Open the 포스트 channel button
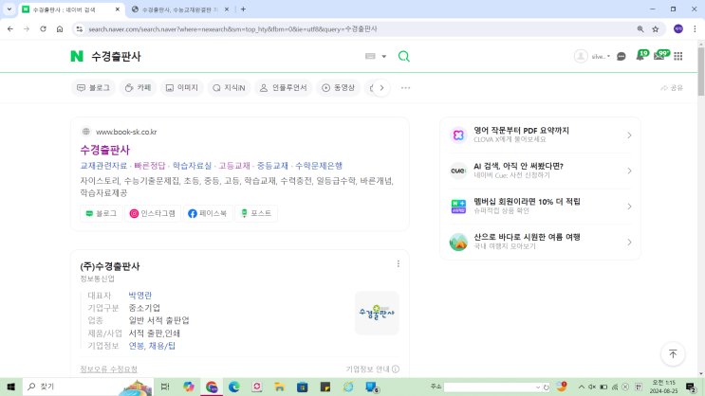 coord(256,213)
